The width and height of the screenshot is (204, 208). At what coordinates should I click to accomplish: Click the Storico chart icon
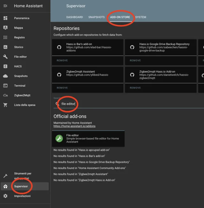(x=5, y=47)
